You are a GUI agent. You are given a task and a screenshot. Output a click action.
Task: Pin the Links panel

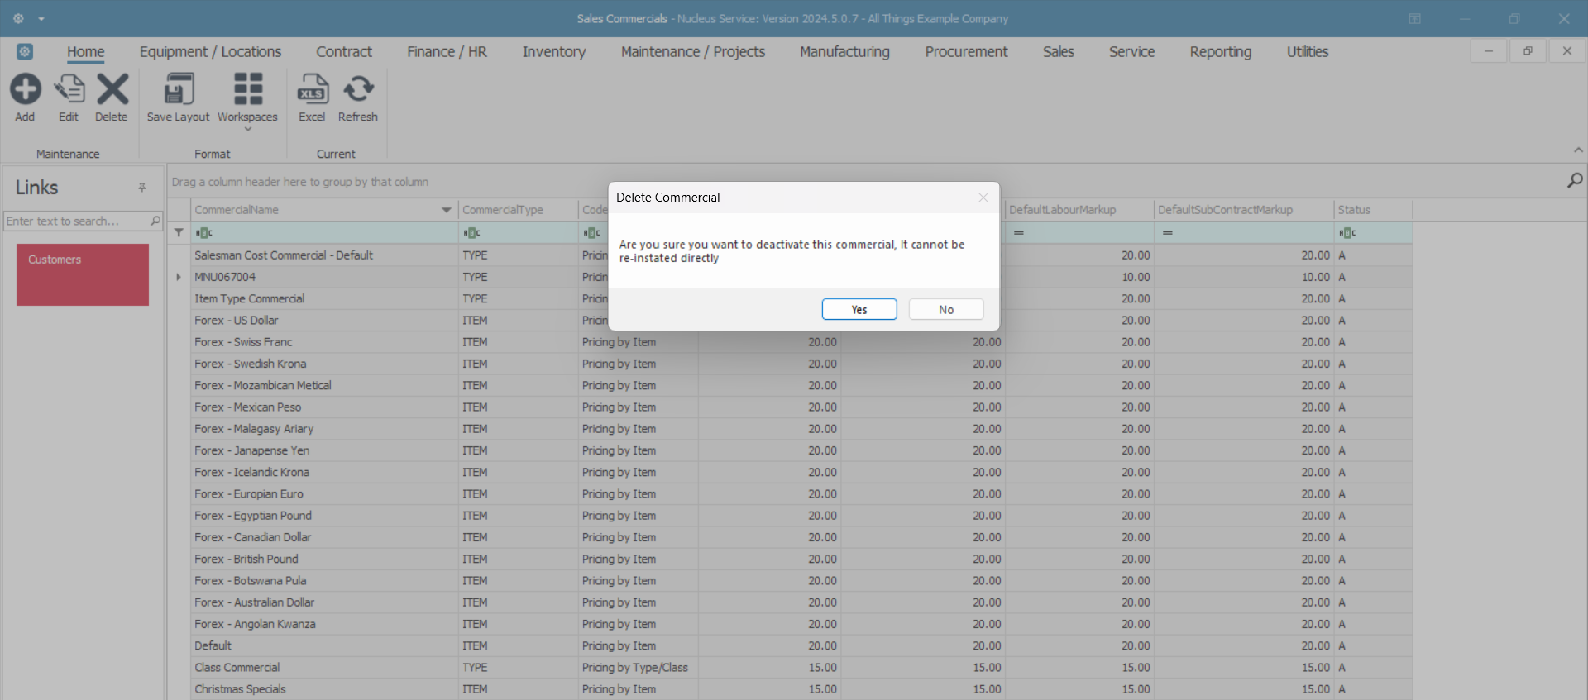[142, 188]
